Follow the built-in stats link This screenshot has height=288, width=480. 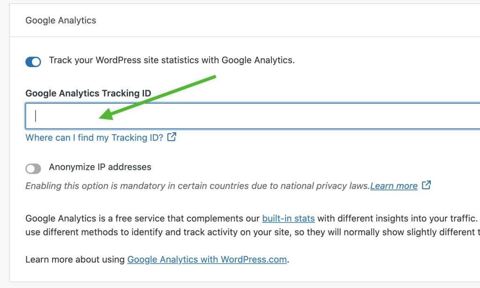288,219
